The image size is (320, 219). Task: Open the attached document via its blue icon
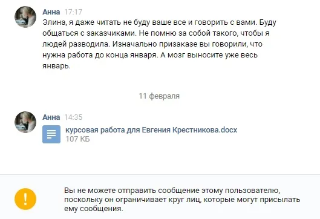coord(51,134)
